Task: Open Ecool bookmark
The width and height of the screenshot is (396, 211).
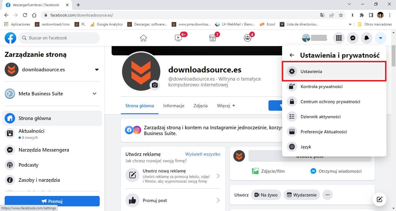Action: 267,24
